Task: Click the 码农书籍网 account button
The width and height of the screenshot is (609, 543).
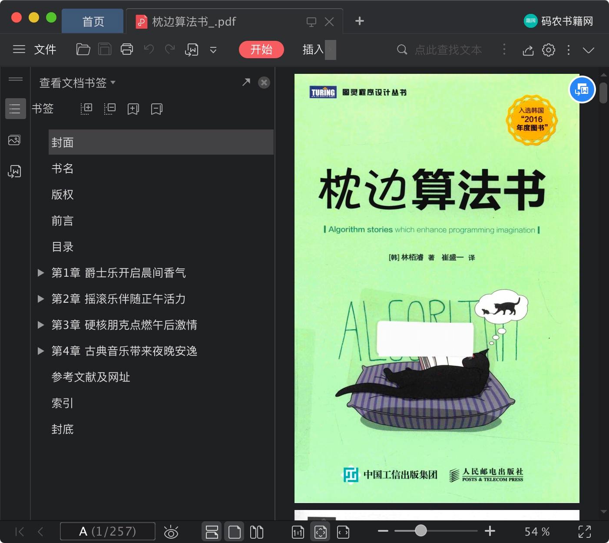Action: coord(559,21)
